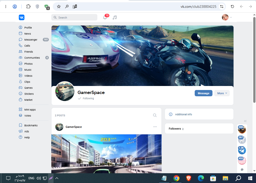Show hidden system tray icons chevron
Viewport: 256px width, 183px height.
click(x=57, y=178)
